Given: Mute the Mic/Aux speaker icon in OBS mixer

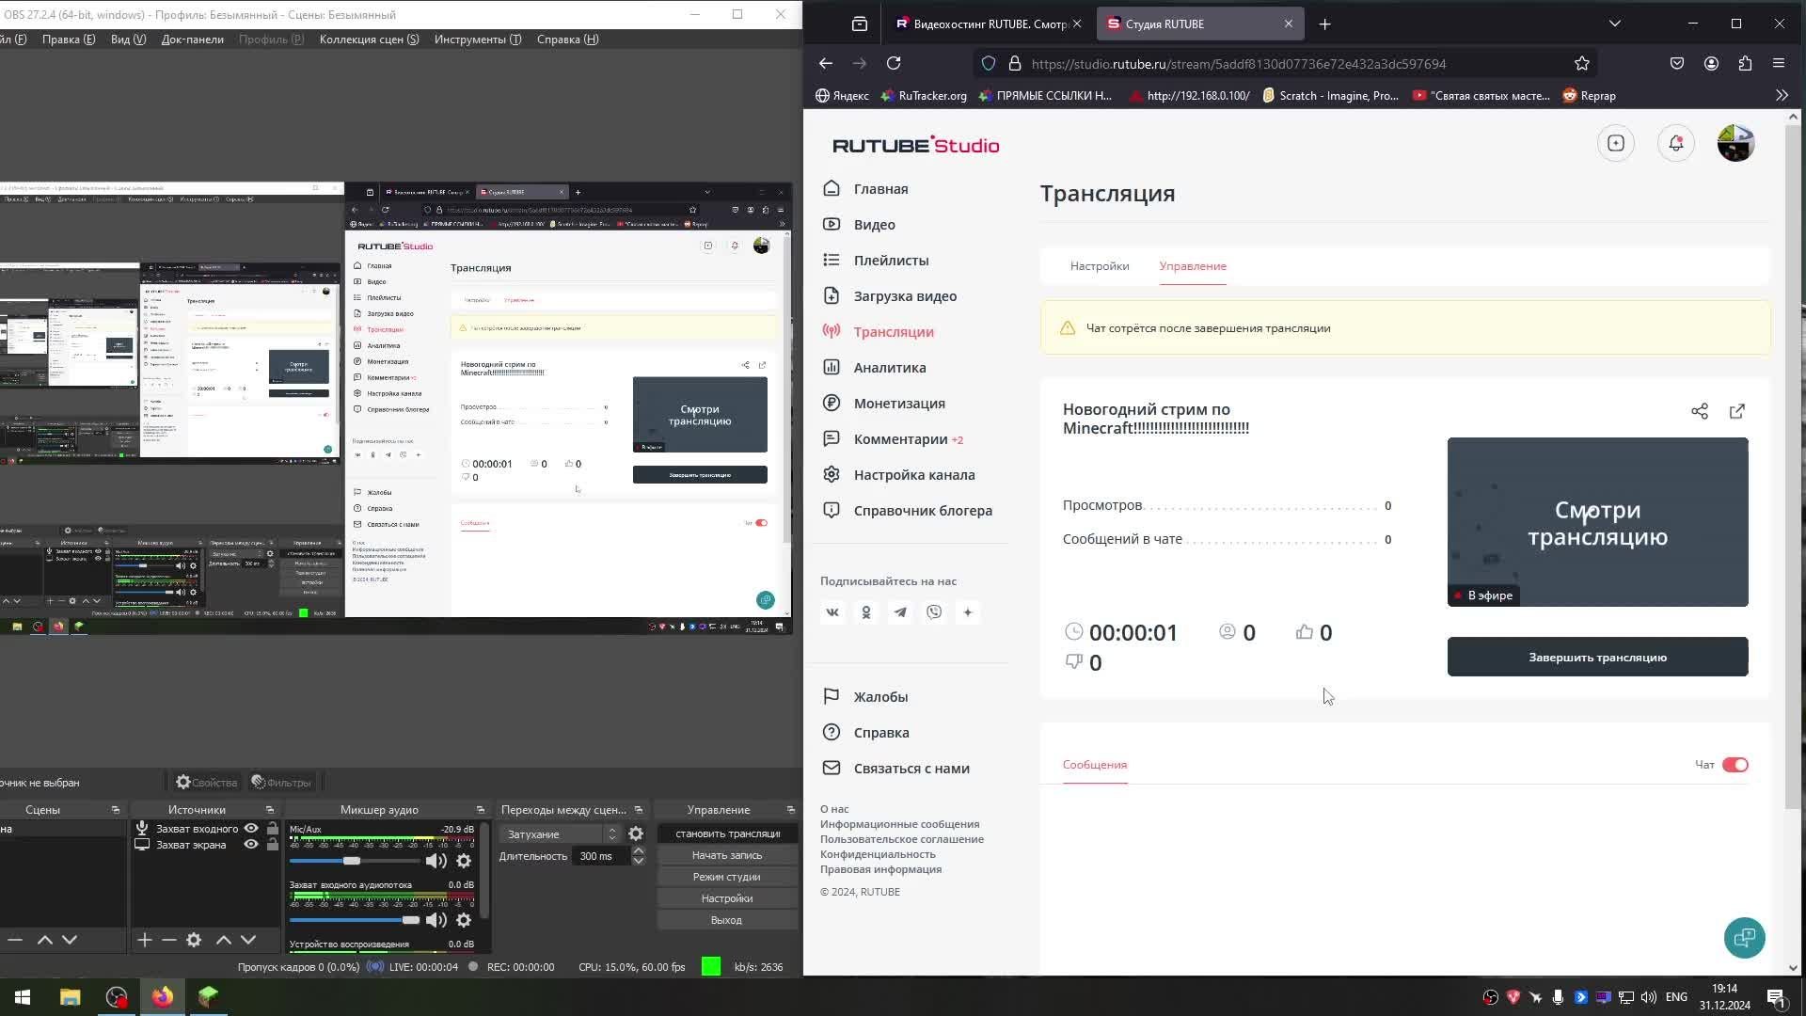Looking at the screenshot, I should click(x=436, y=860).
